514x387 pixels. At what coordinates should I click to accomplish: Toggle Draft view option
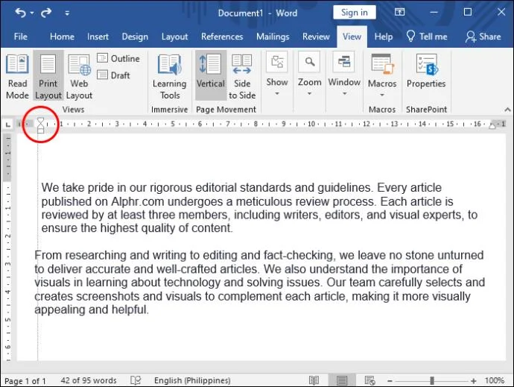coord(114,75)
